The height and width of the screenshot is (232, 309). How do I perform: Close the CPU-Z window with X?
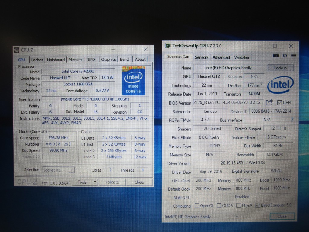click(x=146, y=49)
